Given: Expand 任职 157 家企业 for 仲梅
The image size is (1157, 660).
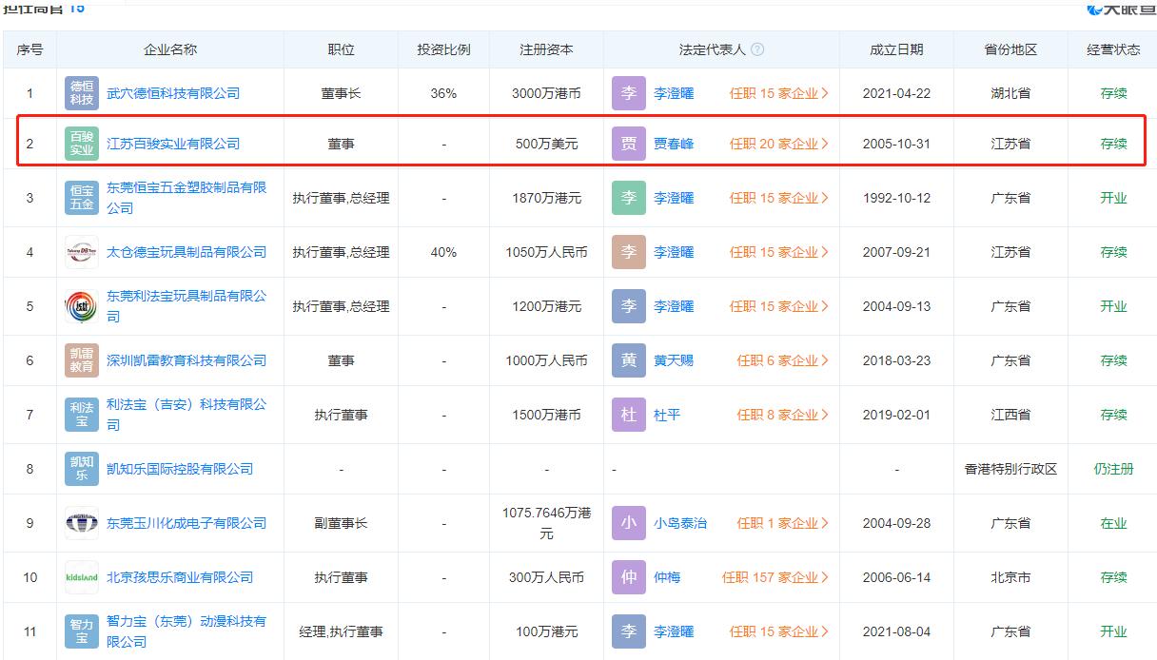Looking at the screenshot, I should coord(775,577).
